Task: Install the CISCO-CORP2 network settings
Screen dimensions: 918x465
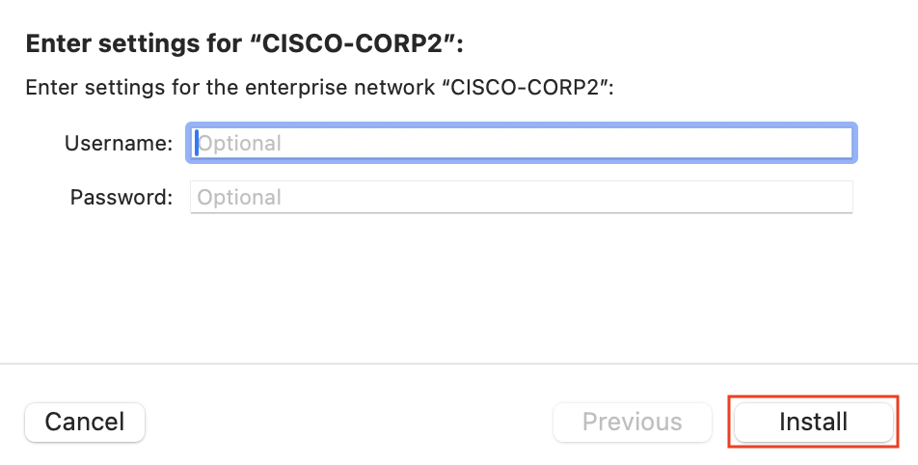Action: point(813,422)
